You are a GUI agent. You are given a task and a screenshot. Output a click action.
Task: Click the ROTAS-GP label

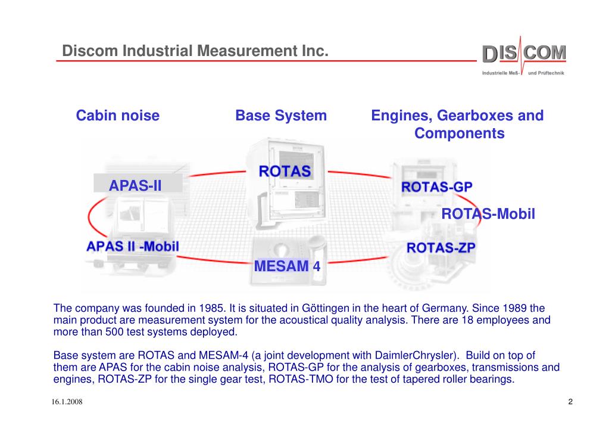436,187
